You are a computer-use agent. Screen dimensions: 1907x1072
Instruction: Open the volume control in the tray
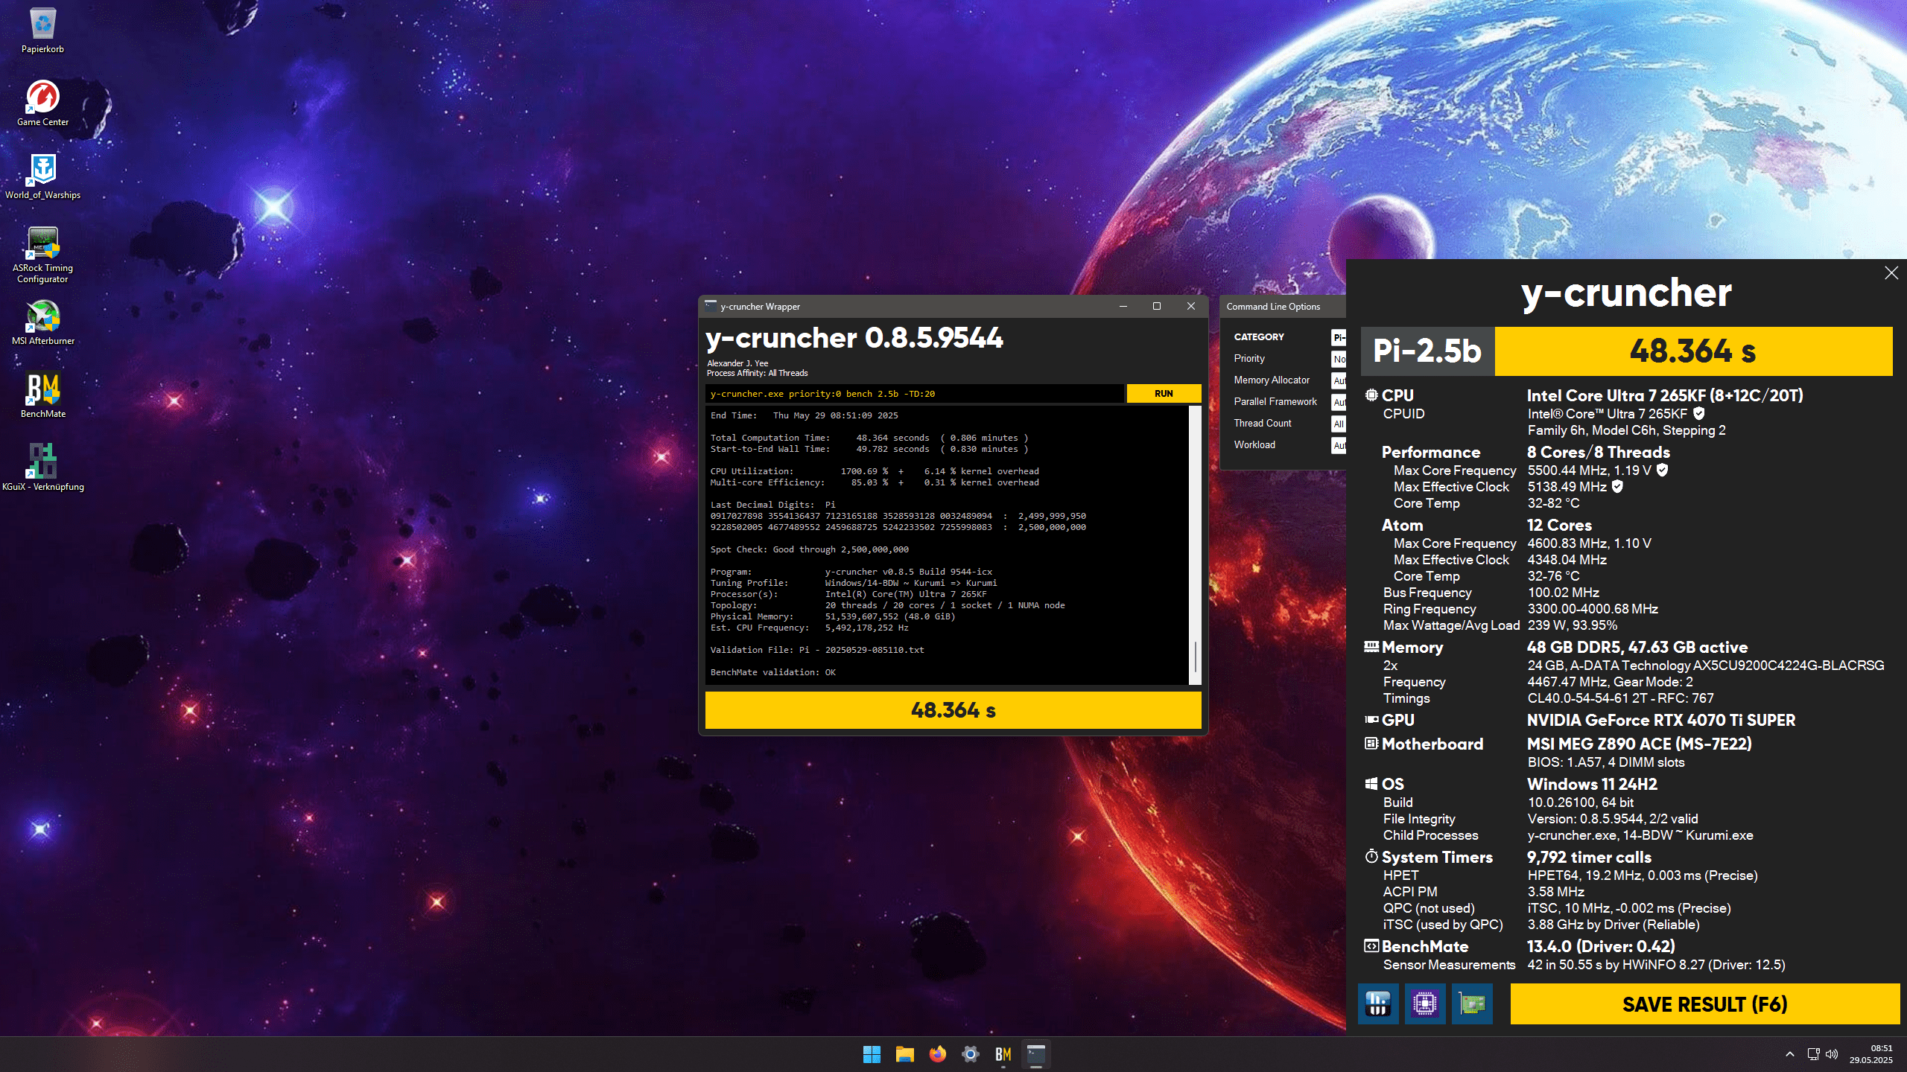pyautogui.click(x=1832, y=1054)
